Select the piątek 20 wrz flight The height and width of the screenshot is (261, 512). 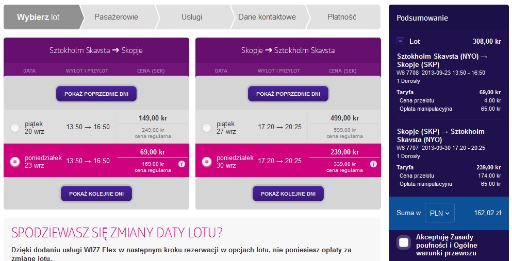pyautogui.click(x=14, y=128)
